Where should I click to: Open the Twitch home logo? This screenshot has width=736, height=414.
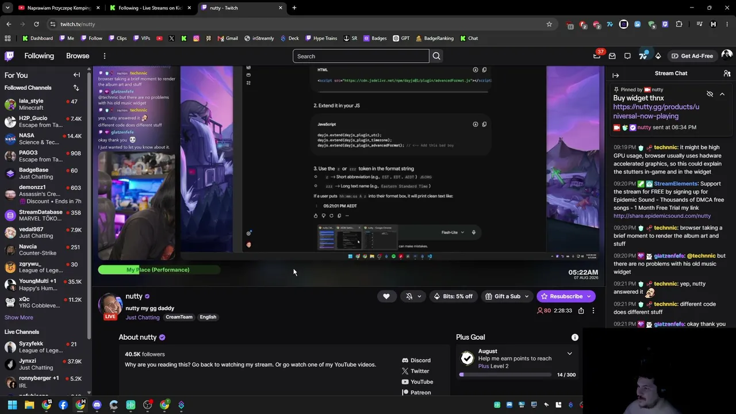click(9, 56)
